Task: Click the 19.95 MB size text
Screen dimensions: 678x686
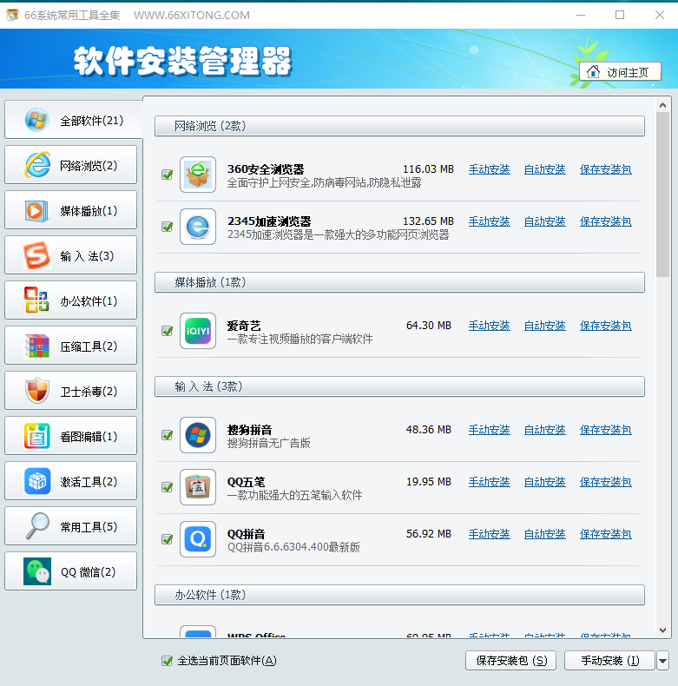Action: click(429, 481)
